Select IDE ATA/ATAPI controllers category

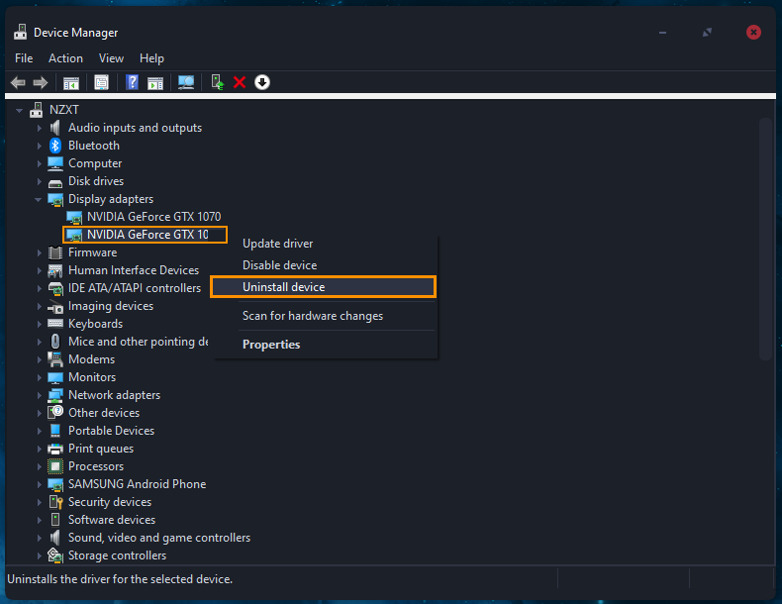tap(135, 288)
